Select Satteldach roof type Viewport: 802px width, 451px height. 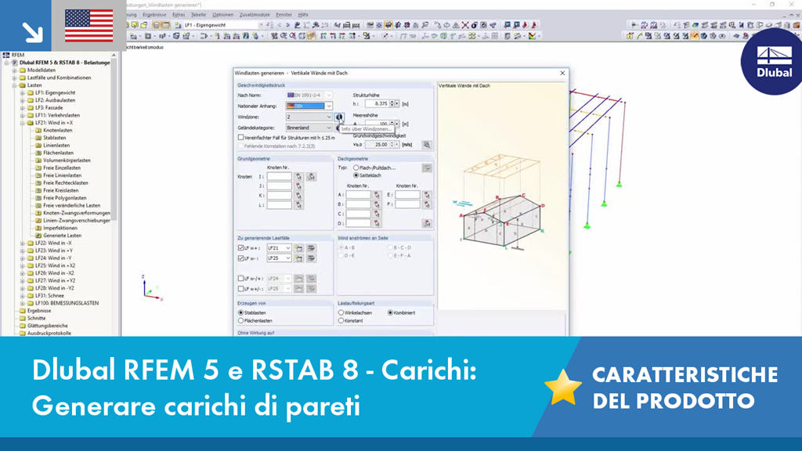pos(356,175)
